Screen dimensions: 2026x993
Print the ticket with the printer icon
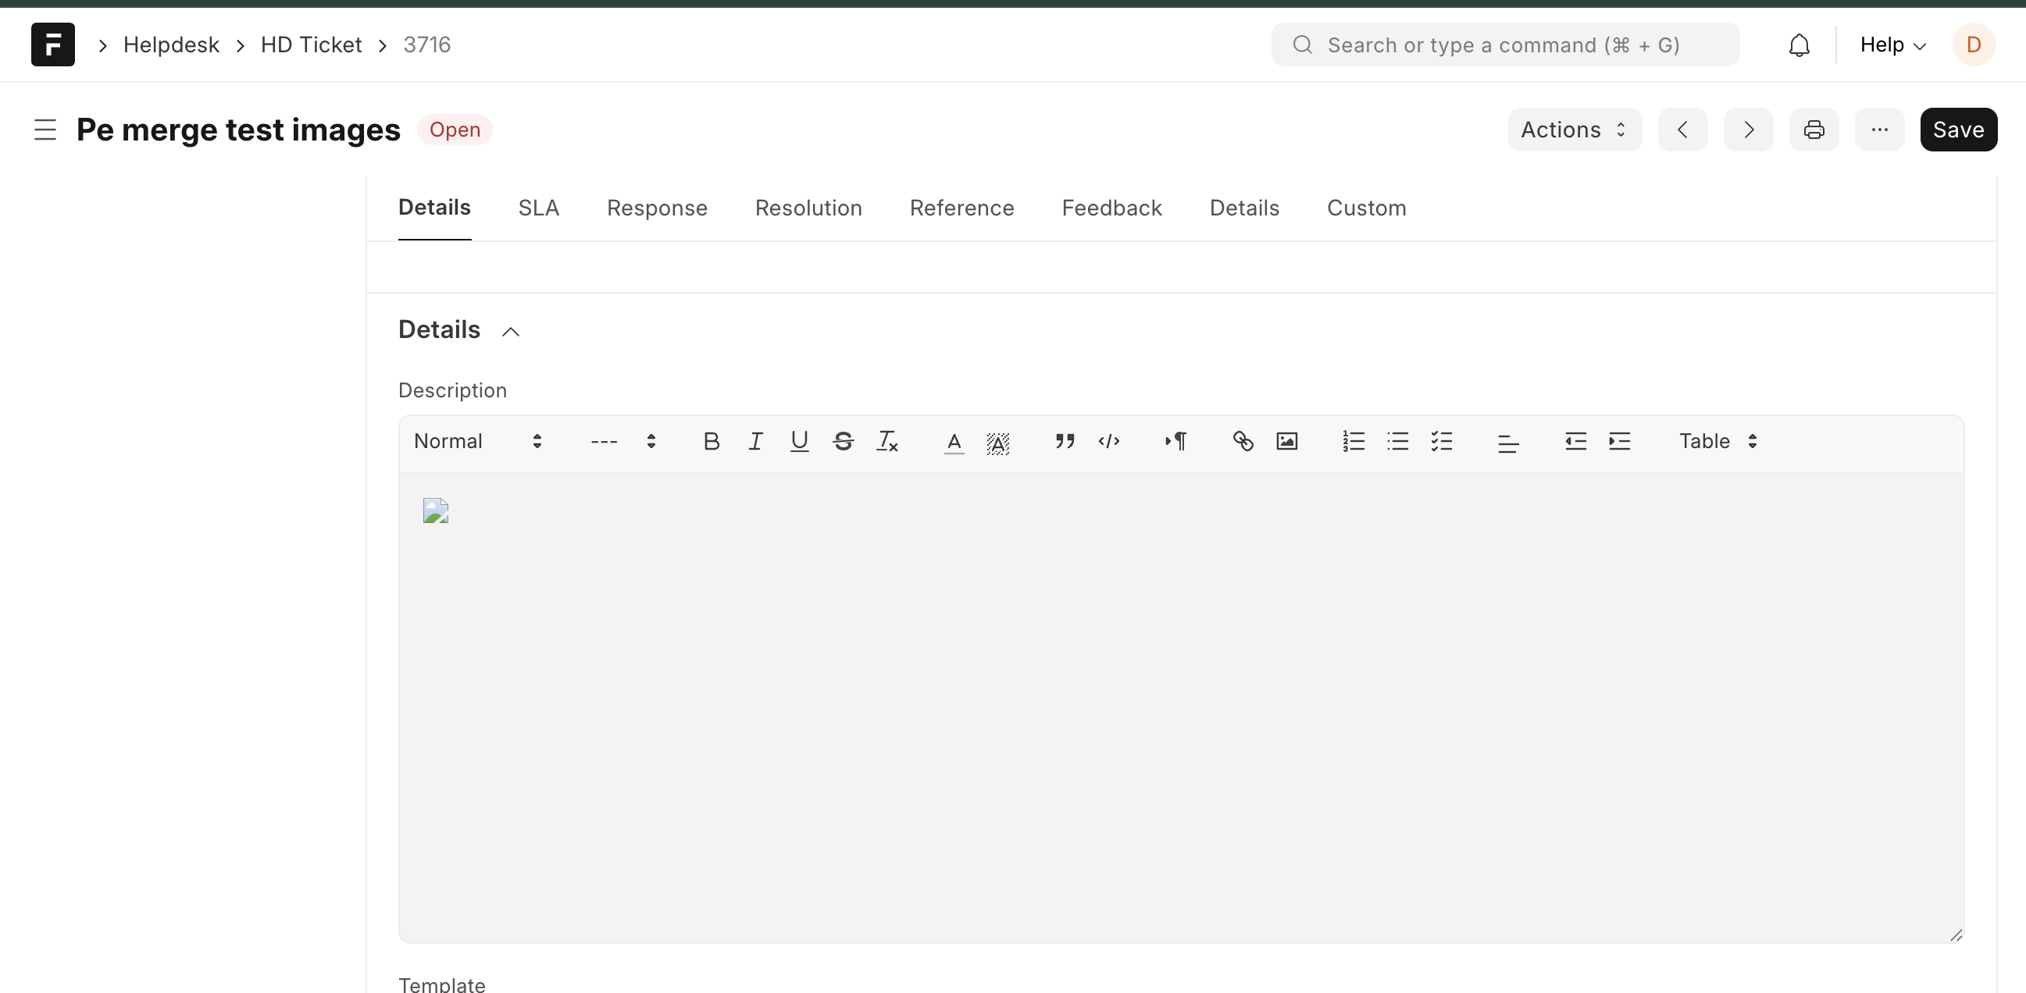[1814, 130]
